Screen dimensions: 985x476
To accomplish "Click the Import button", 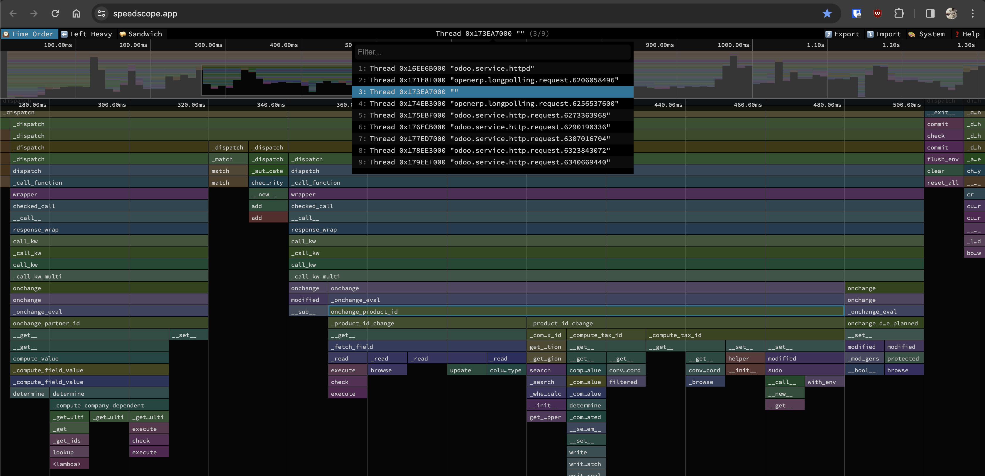I will click(x=884, y=34).
